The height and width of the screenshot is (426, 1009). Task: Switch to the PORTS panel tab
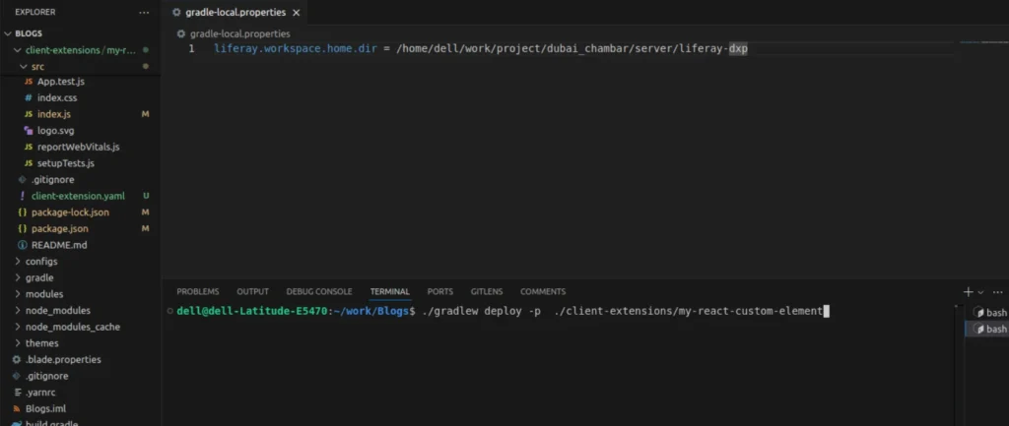tap(440, 292)
